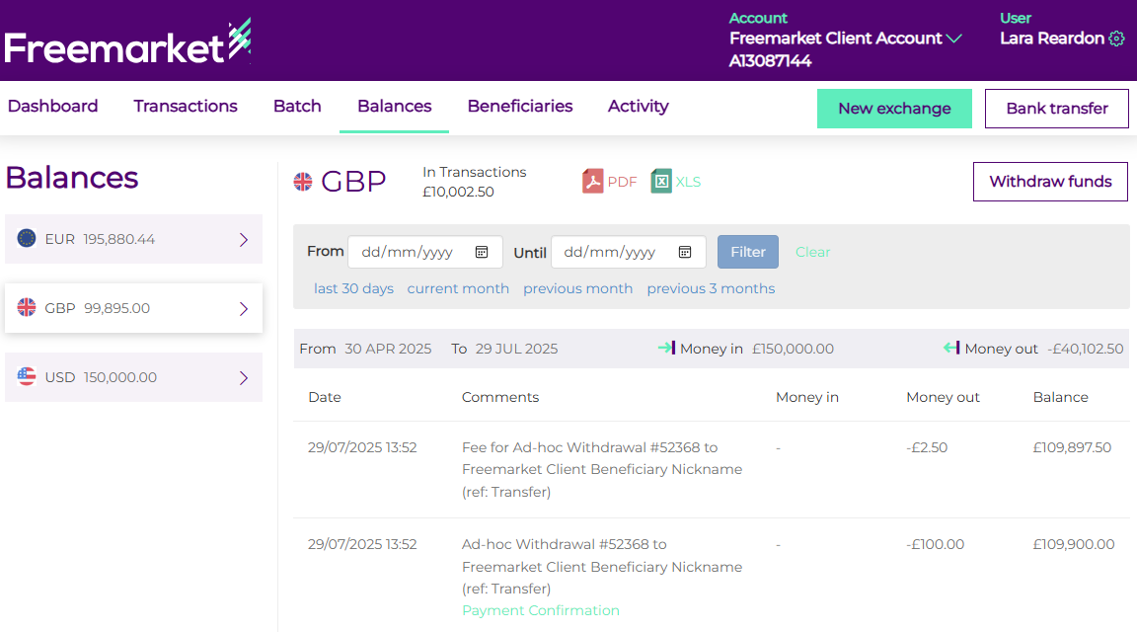Click the Bank transfer button
The width and height of the screenshot is (1137, 632).
point(1056,109)
